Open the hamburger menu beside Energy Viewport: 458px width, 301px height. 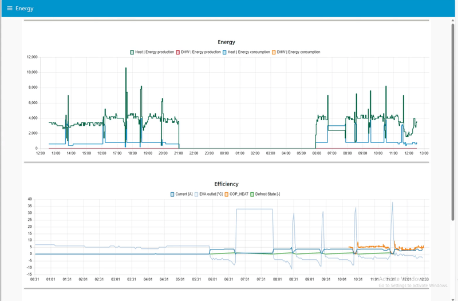click(x=10, y=9)
